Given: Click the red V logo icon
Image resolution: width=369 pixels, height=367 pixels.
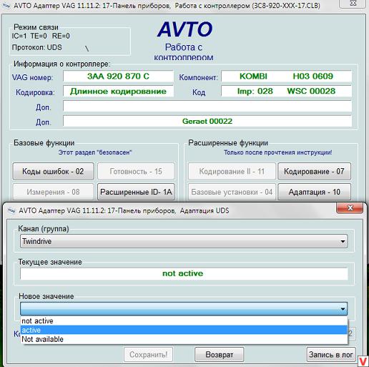Looking at the screenshot, I should [x=363, y=361].
